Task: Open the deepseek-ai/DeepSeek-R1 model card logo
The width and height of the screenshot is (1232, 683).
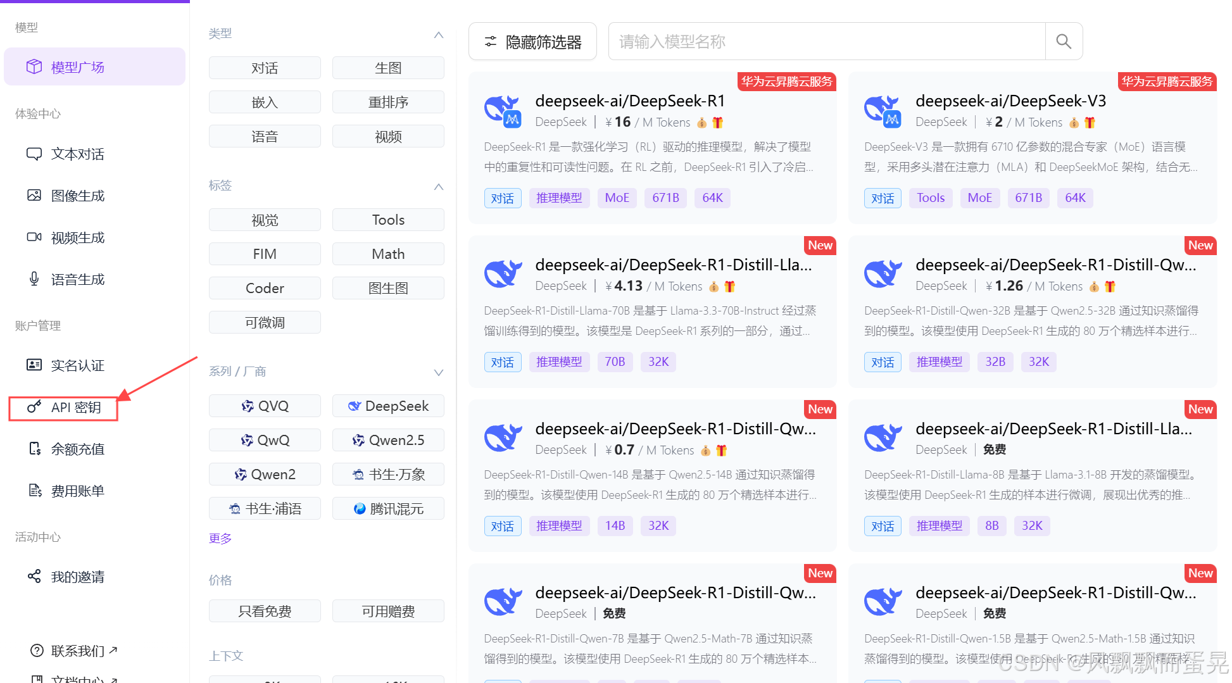Action: point(503,110)
